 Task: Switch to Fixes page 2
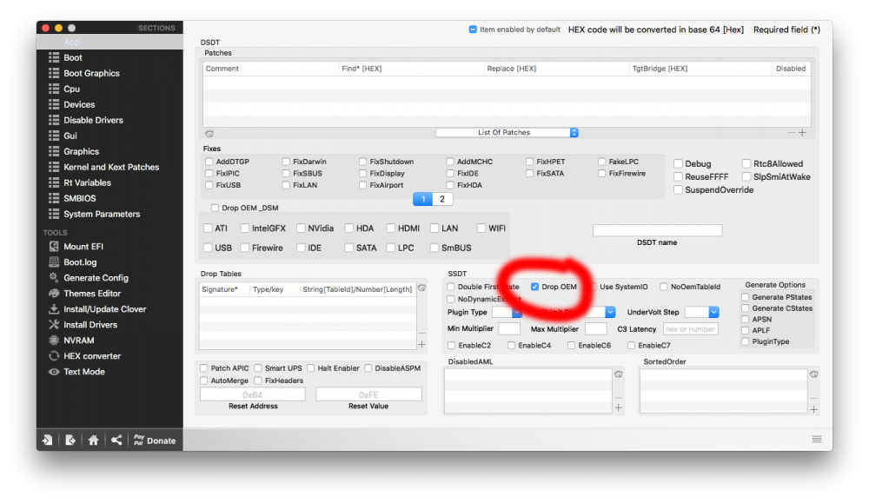pos(442,199)
